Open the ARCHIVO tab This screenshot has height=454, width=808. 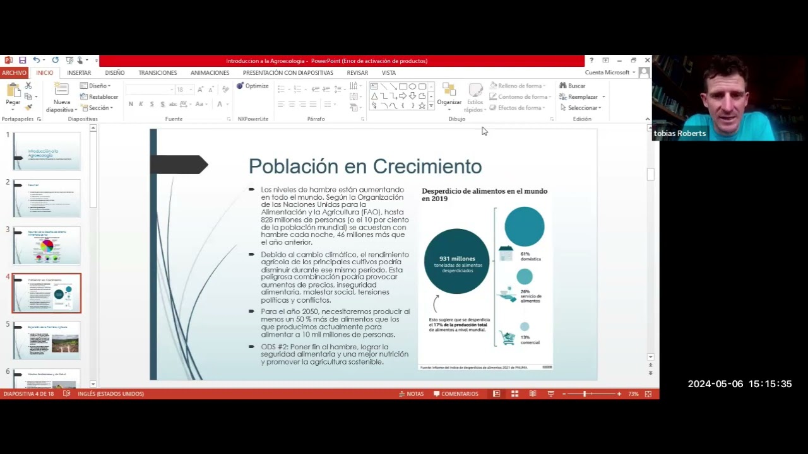(x=13, y=73)
